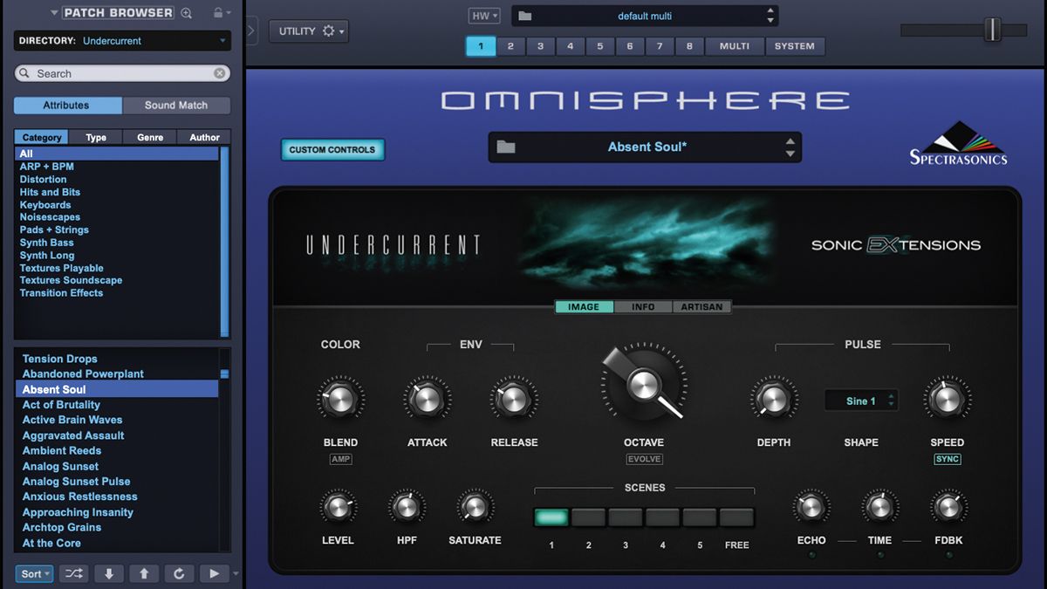Activate the FREE scene mode
Image resolution: width=1047 pixels, height=589 pixels.
[736, 517]
